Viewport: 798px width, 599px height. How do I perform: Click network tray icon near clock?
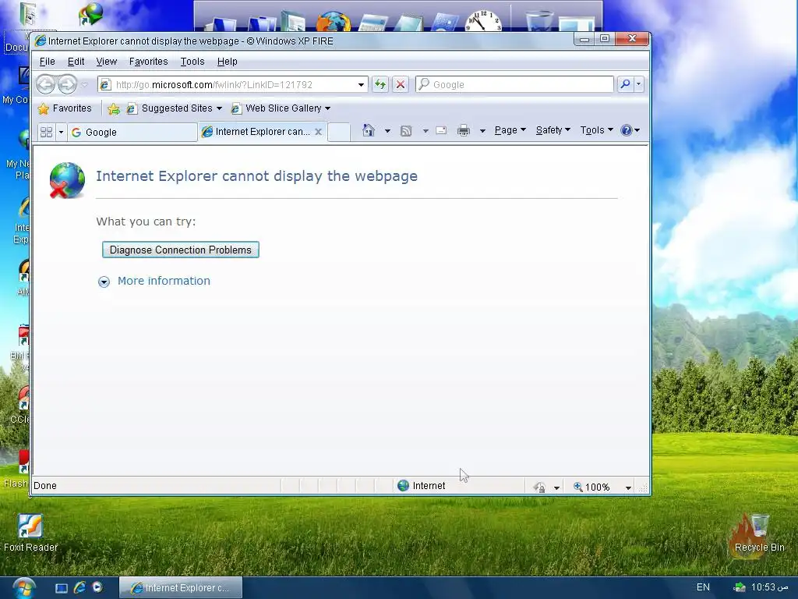pos(739,587)
